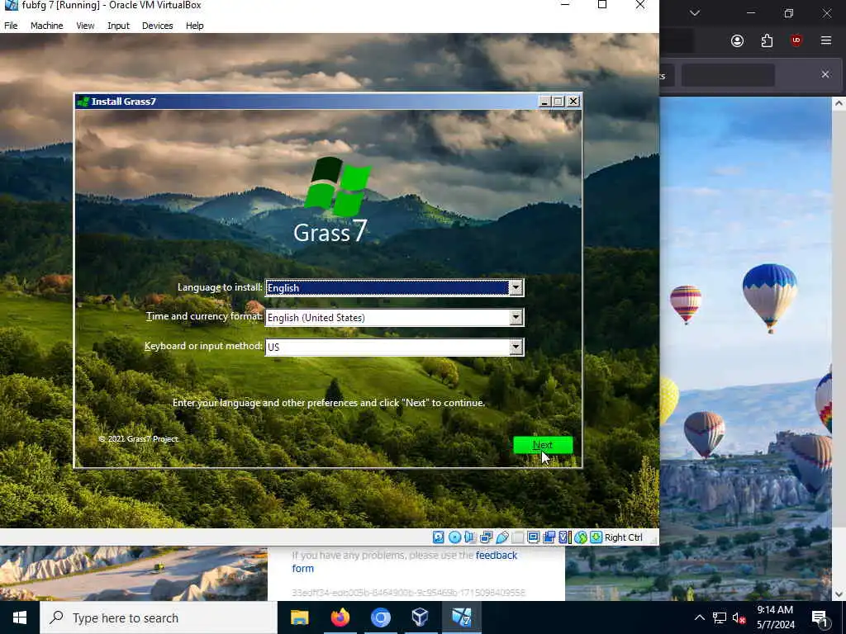This screenshot has height=634, width=846.
Task: Click the Firefox list all tabs chevron
Action: (x=695, y=13)
